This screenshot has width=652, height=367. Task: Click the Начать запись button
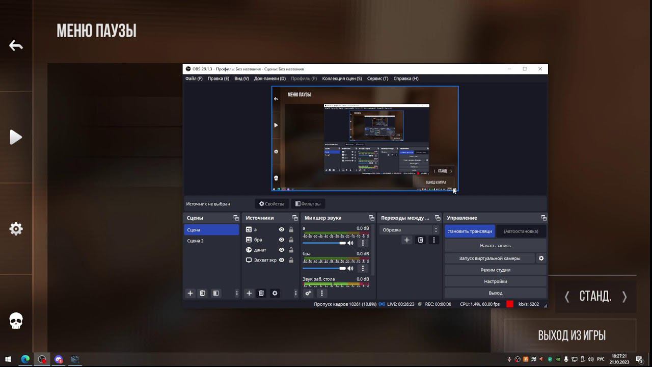(x=495, y=246)
